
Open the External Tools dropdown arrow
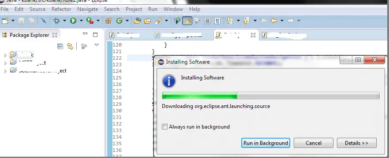tap(98, 21)
